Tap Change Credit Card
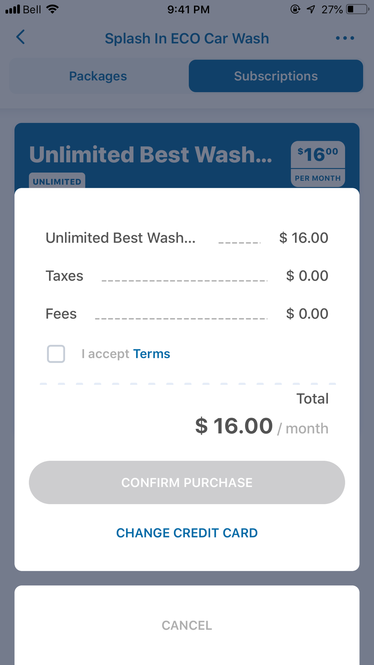 (187, 533)
